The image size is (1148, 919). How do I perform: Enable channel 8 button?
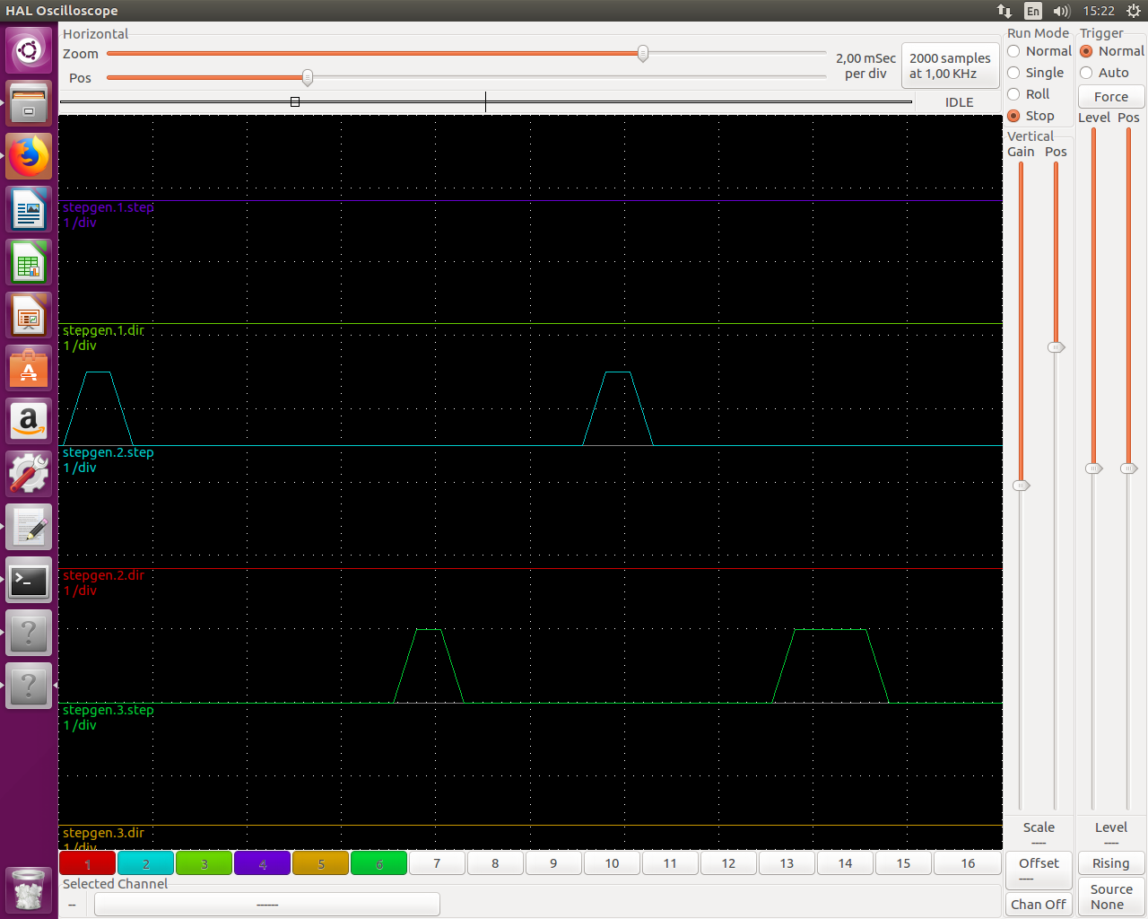click(495, 863)
